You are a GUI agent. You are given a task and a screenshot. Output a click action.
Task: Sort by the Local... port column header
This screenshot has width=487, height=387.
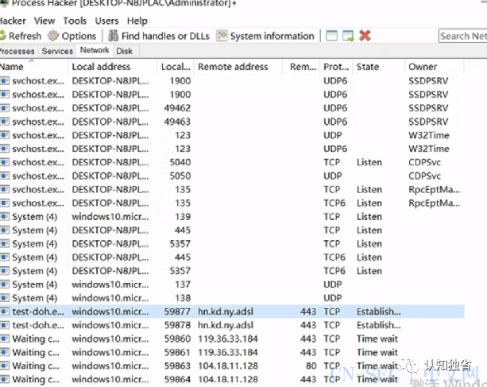tap(176, 67)
